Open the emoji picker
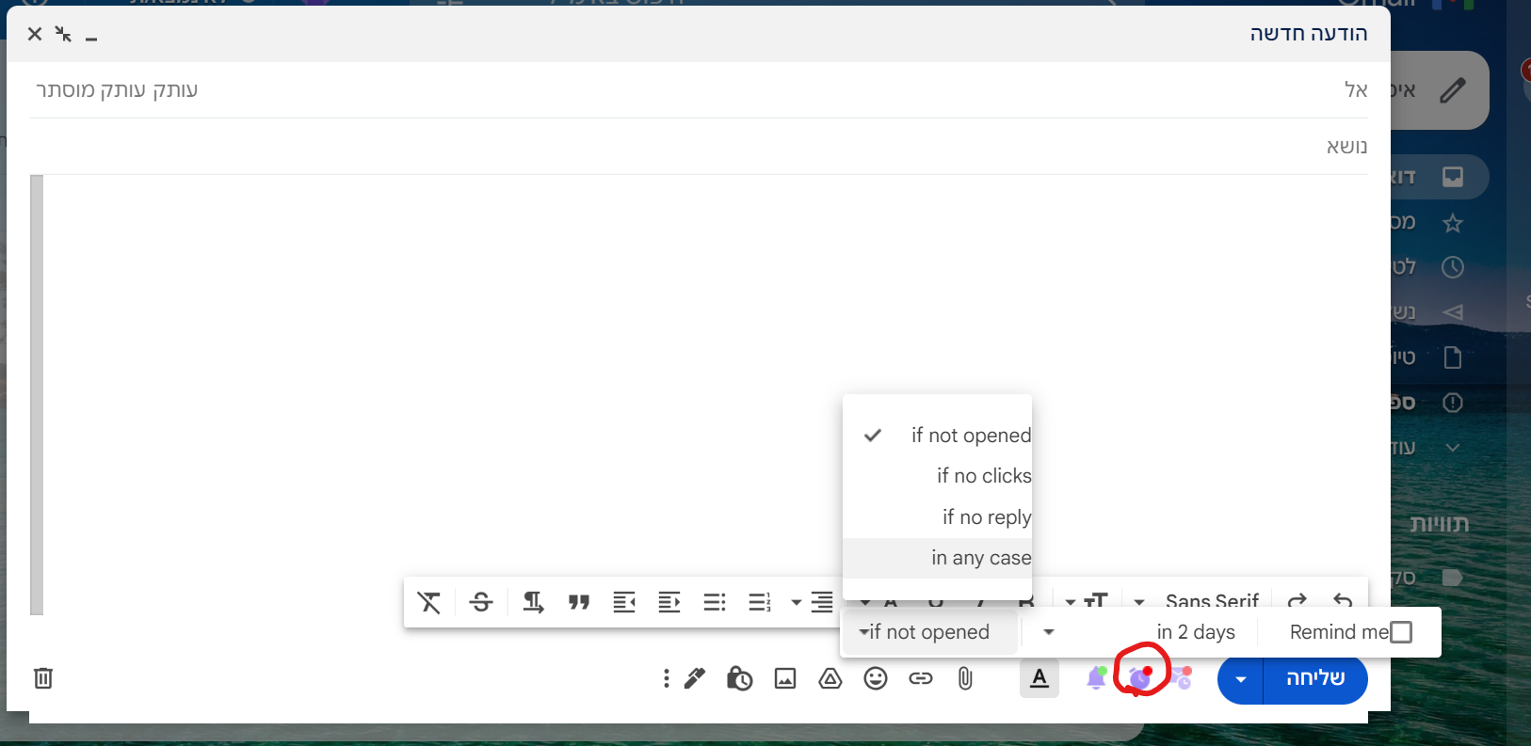The image size is (1531, 746). pos(876,678)
